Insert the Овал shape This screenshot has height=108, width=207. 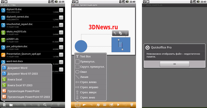tap(90, 72)
